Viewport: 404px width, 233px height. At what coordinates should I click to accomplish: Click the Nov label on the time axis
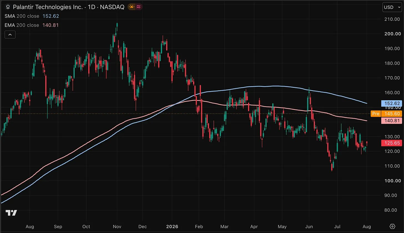click(117, 227)
